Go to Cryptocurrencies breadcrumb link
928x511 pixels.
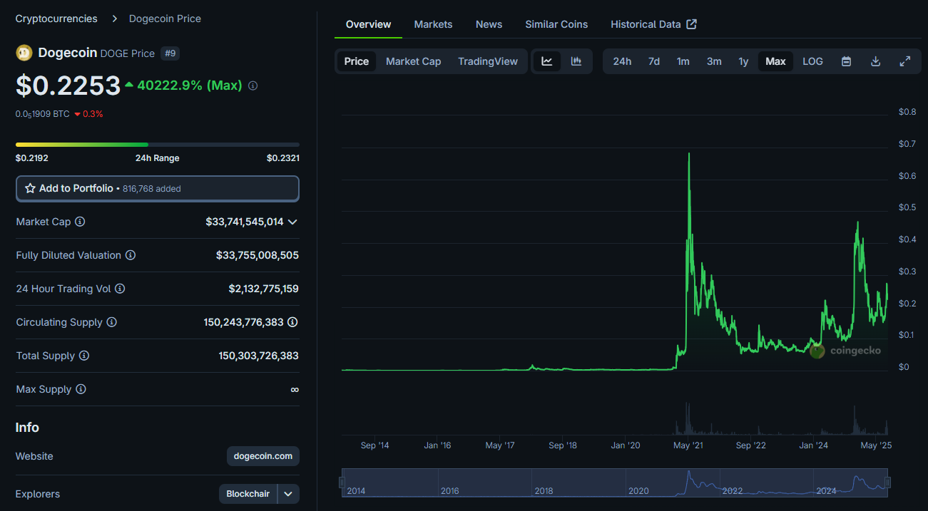pyautogui.click(x=56, y=19)
